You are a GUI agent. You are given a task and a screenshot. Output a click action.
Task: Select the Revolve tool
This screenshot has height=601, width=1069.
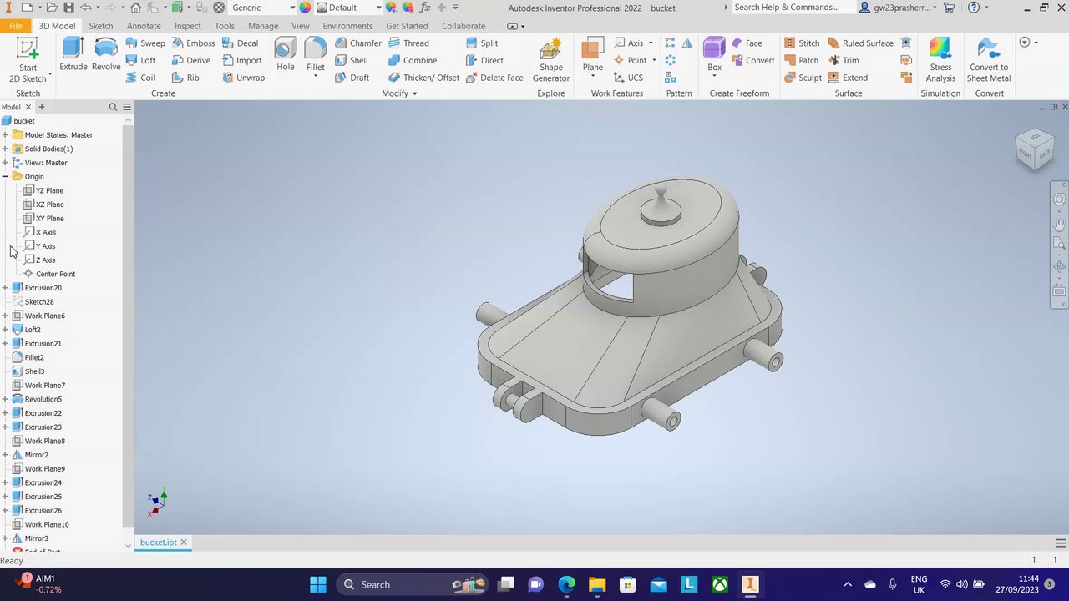point(106,54)
